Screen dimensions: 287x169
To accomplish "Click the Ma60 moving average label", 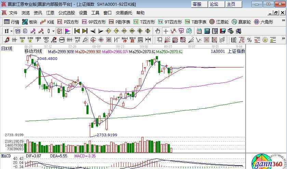I will (x=115, y=52).
